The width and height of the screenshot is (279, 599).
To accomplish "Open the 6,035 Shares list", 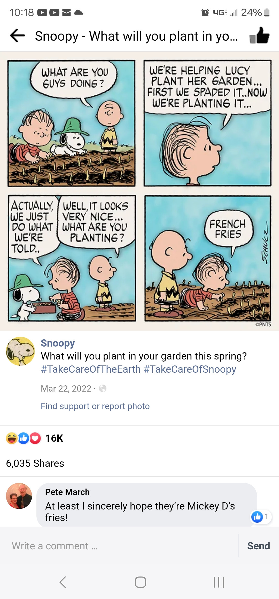I will (x=35, y=463).
